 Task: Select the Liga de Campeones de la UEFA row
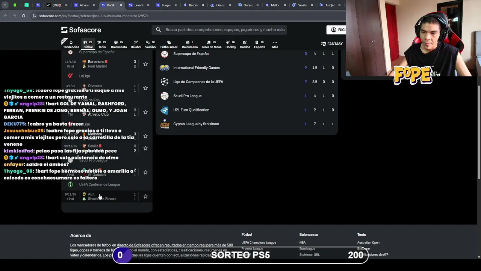tap(247, 82)
